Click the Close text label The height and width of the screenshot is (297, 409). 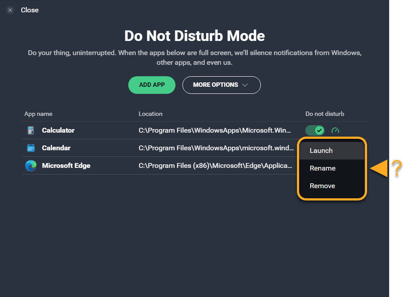click(30, 10)
